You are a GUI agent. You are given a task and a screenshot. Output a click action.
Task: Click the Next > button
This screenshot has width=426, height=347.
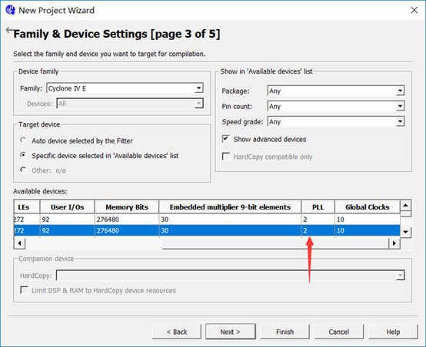pos(231,332)
